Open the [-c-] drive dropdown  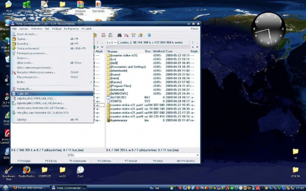point(112,42)
